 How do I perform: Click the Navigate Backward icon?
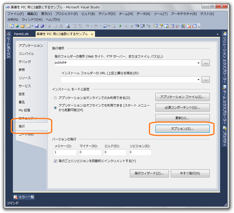pos(105,26)
